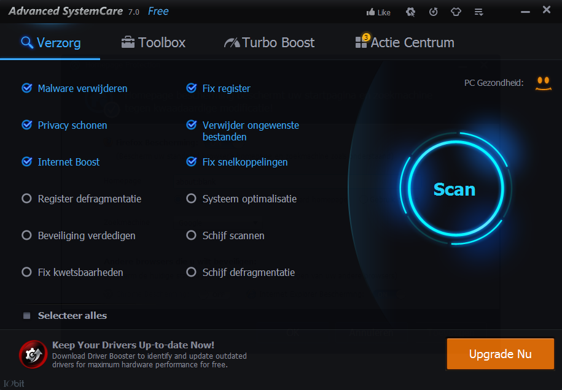This screenshot has height=390, width=562.
Task: Click the Driver Booster red gear icon
Action: 31,354
